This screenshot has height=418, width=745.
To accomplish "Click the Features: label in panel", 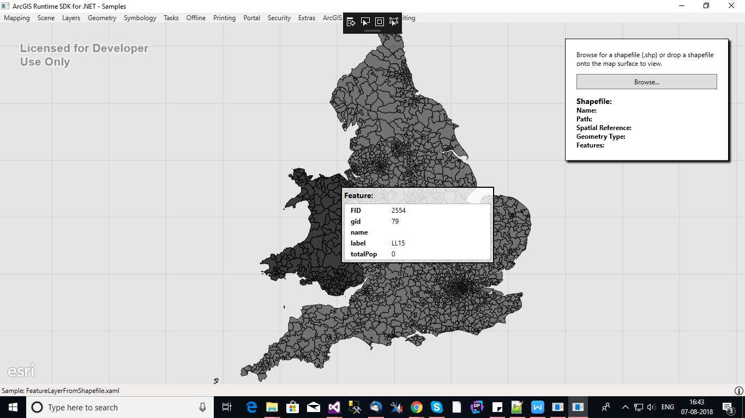I will coord(590,145).
